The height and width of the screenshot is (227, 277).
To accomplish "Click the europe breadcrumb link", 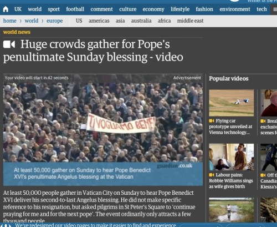I will coord(54,21).
